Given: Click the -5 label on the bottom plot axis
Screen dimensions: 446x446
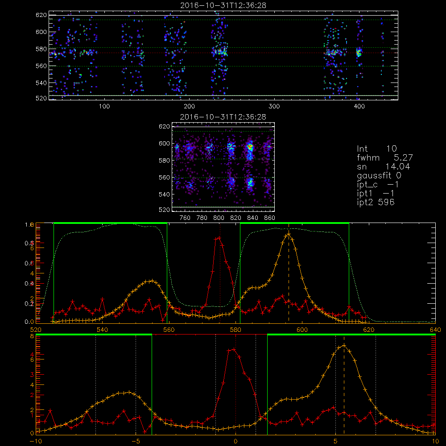Looking at the screenshot, I should tap(136, 442).
